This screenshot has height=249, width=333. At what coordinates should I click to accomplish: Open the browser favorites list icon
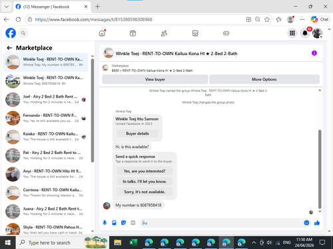click(278, 19)
